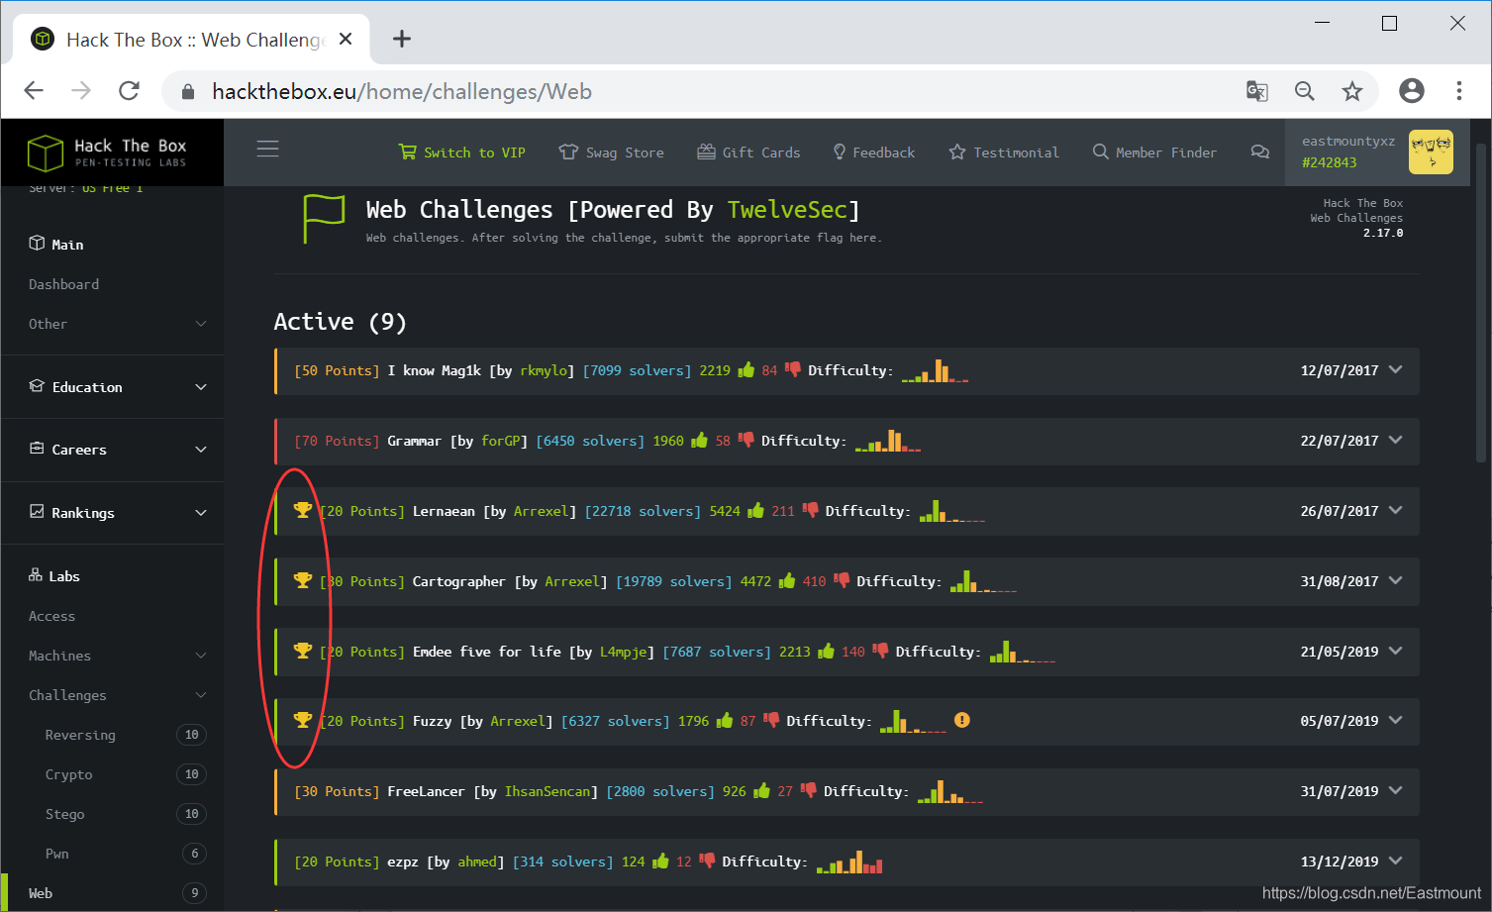This screenshot has height=912, width=1492.
Task: Open Access in the sidebar
Action: point(51,616)
